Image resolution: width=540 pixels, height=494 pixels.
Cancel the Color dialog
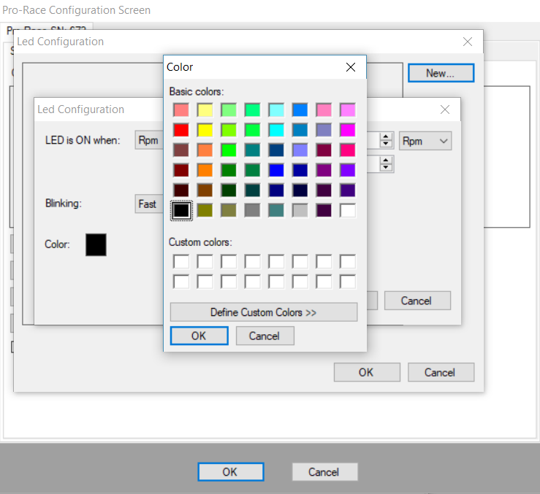pyautogui.click(x=265, y=336)
